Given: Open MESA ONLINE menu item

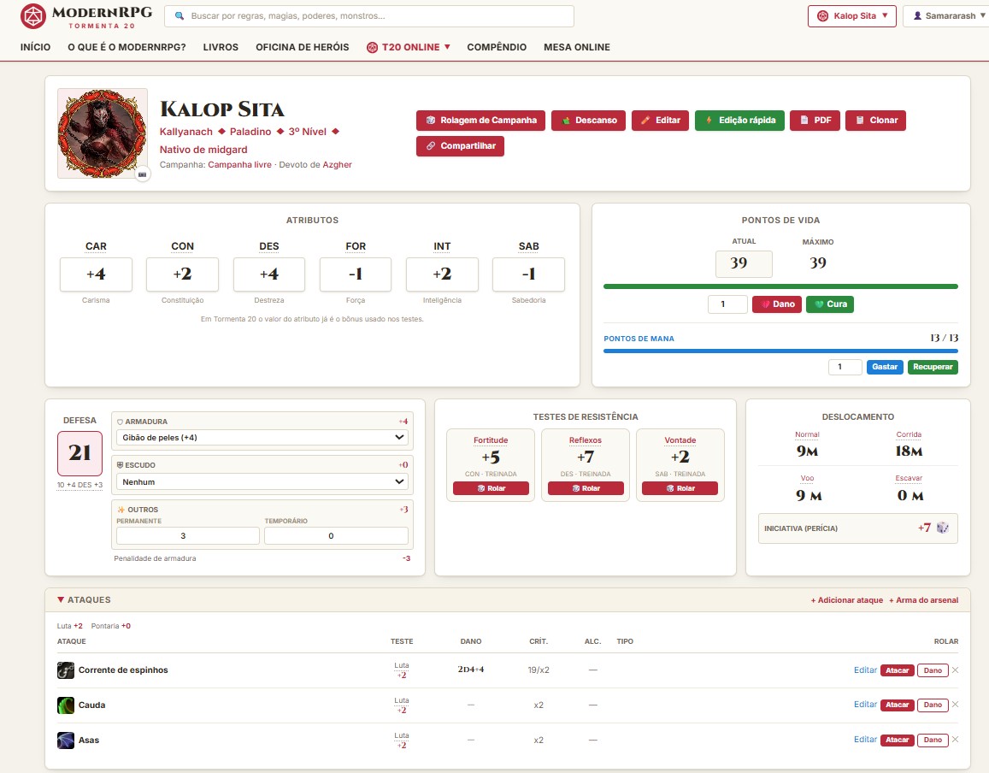Looking at the screenshot, I should 576,47.
